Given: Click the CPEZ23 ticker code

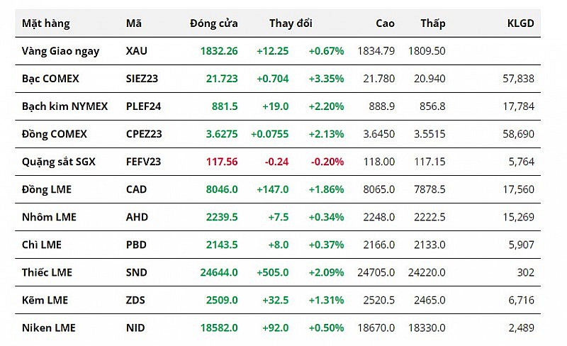Looking at the screenshot, I should coord(143,134).
